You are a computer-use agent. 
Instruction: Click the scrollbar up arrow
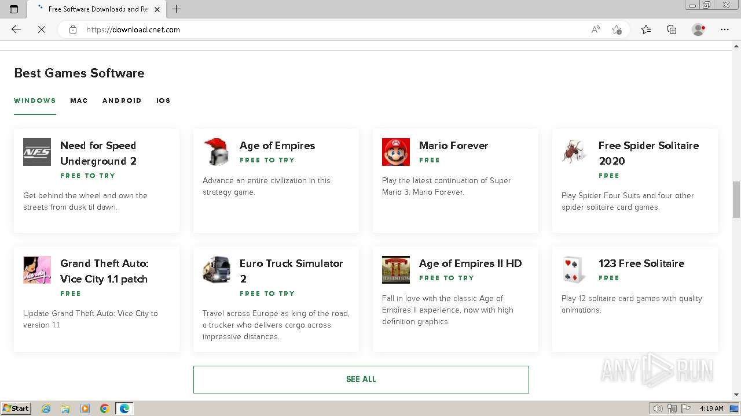tap(736, 46)
